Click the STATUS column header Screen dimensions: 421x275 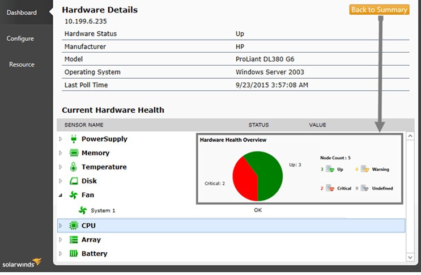(x=258, y=125)
